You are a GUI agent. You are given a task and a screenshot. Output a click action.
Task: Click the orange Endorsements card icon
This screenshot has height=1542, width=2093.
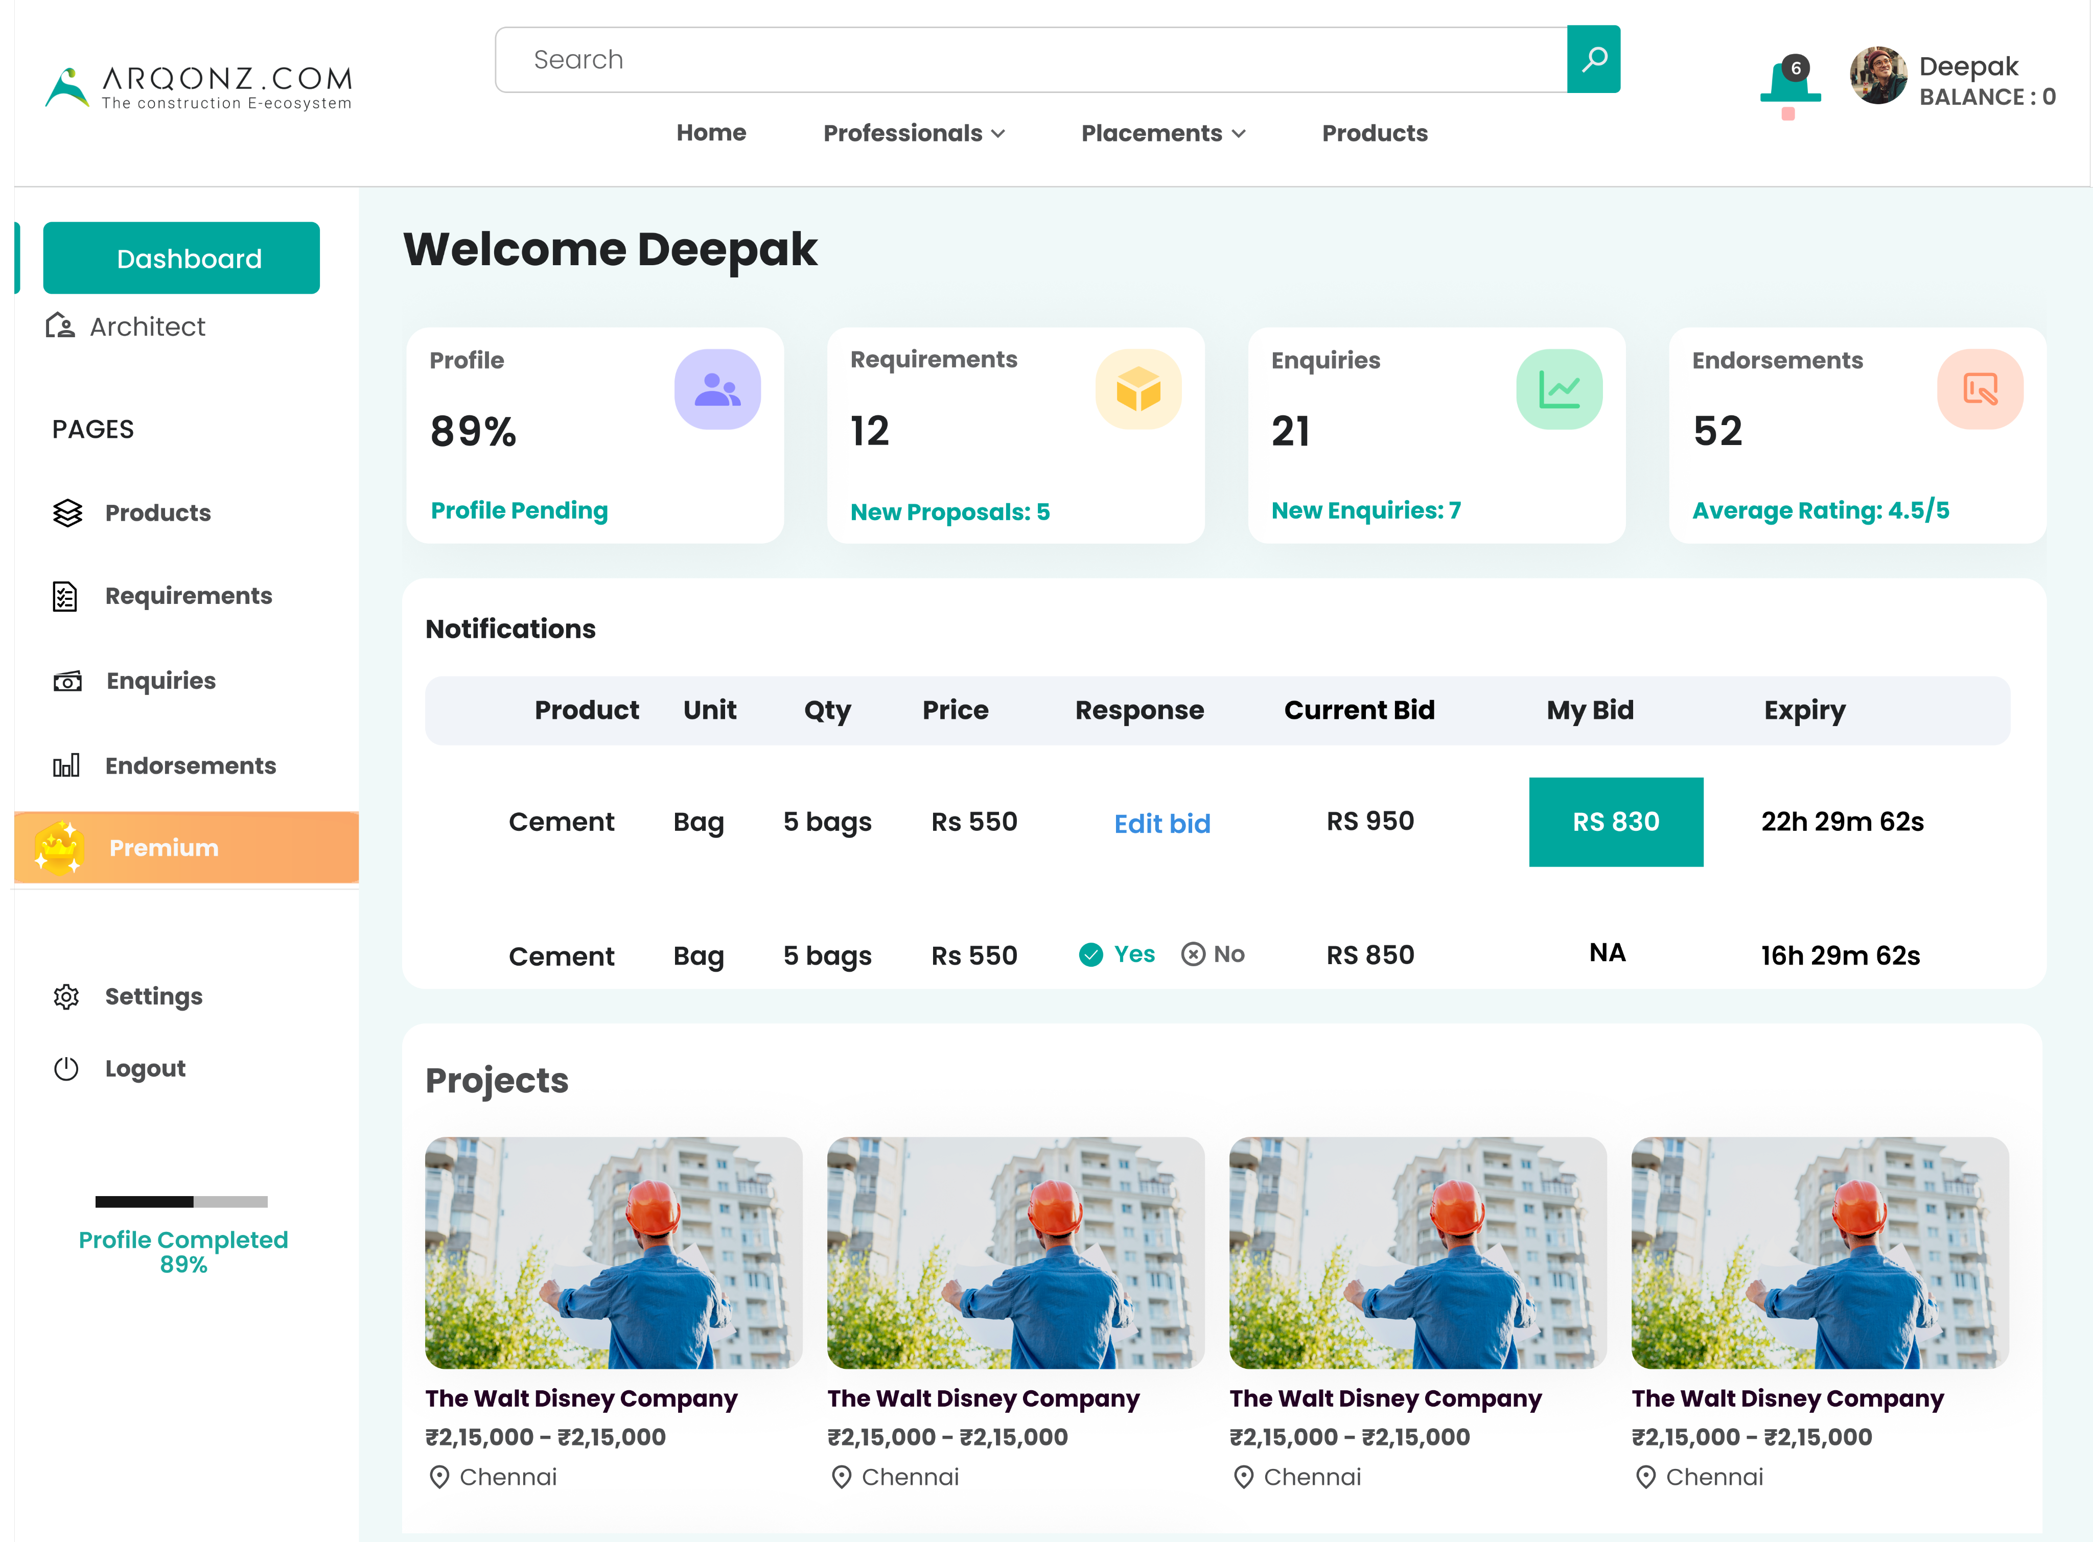coord(1979,389)
